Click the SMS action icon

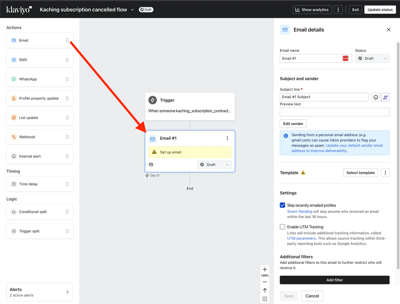[14, 60]
